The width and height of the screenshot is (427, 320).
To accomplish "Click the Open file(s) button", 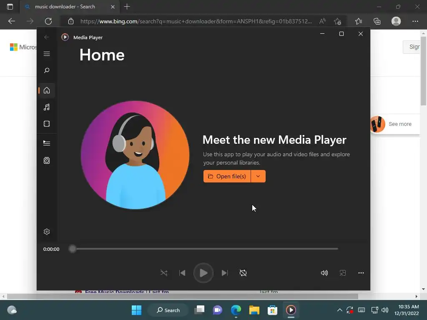I will pyautogui.click(x=227, y=176).
